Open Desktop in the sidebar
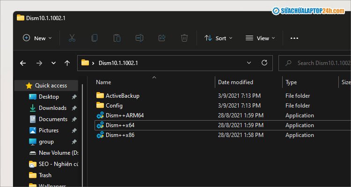 point(49,97)
